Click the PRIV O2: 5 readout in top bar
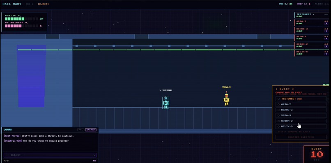Image resolution: width=331 pixels, height=163 pixels. tap(303, 4)
